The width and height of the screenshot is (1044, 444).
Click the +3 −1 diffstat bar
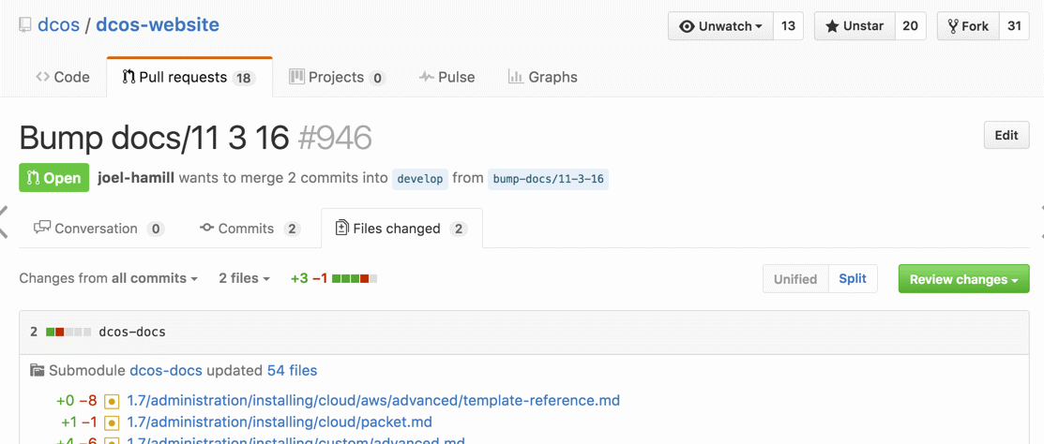point(334,278)
